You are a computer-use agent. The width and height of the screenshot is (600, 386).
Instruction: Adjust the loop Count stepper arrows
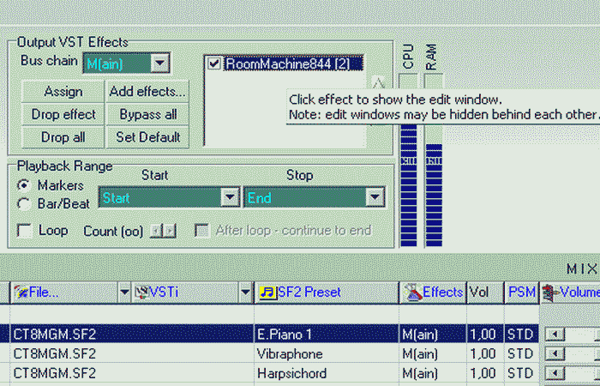click(x=163, y=231)
